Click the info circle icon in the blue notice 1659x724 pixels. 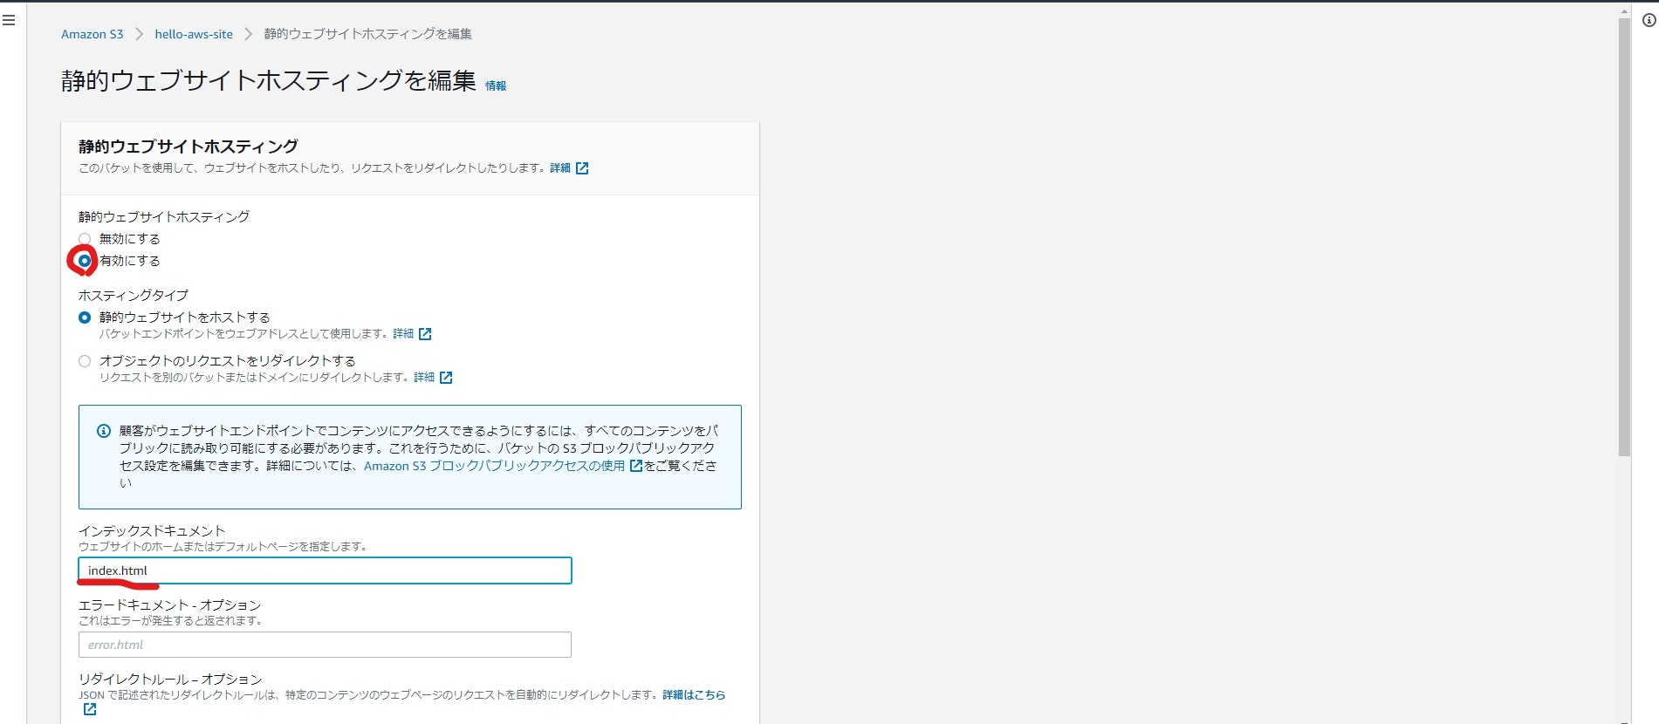pos(103,431)
